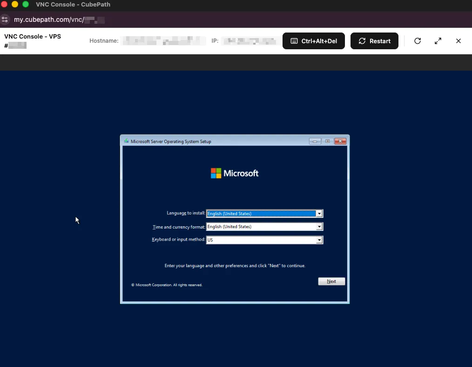This screenshot has height=367, width=472.
Task: Click the keyboard icon on the Ctrl+Alt+Del button
Action: point(294,41)
